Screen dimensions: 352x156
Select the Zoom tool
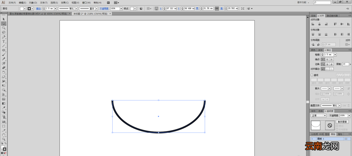pyautogui.click(x=4, y=139)
